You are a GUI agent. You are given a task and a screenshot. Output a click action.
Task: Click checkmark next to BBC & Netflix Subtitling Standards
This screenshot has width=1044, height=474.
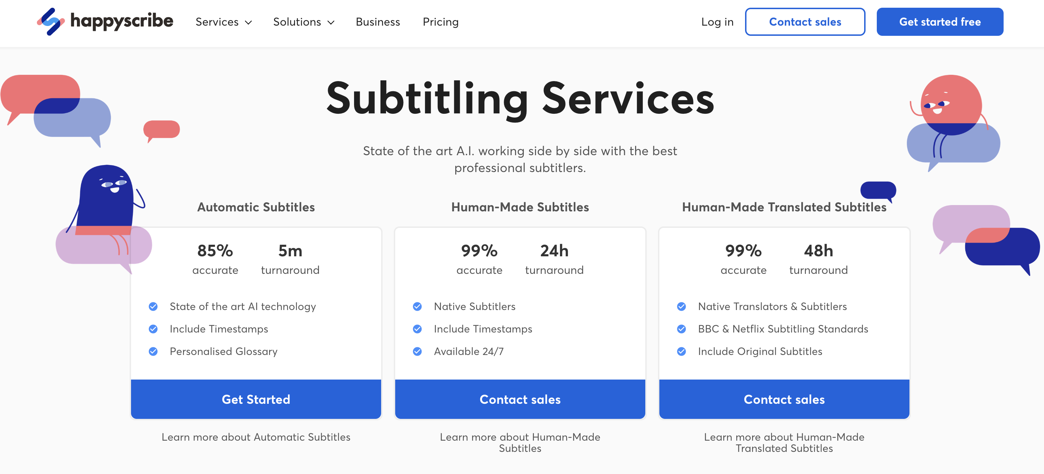coord(681,329)
